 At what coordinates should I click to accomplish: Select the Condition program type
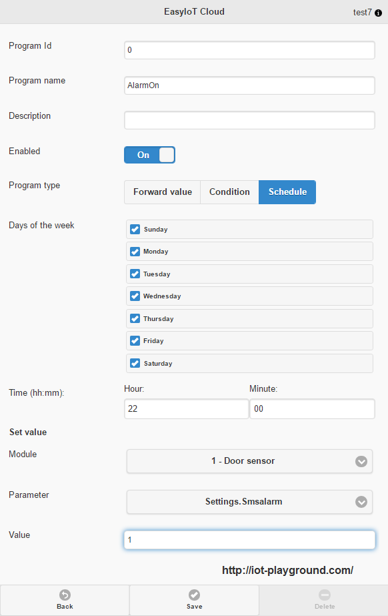tap(229, 192)
